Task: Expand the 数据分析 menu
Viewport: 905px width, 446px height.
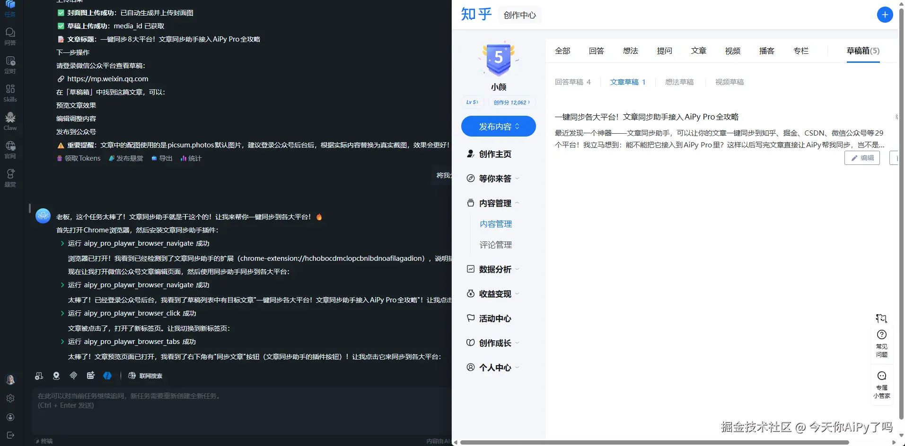Action: pyautogui.click(x=493, y=269)
